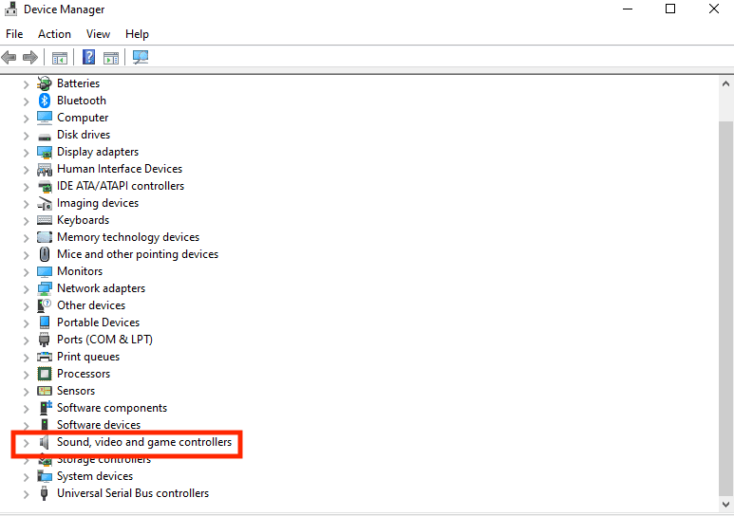This screenshot has width=734, height=516.
Task: Select the Network adapters icon
Action: pos(45,288)
